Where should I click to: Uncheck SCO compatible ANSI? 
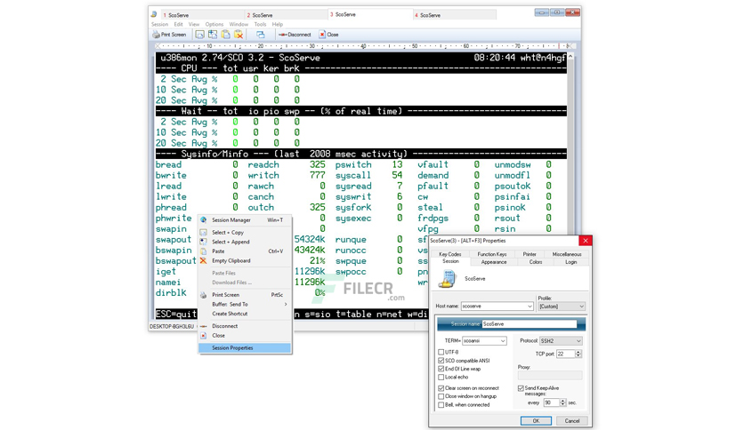pos(441,361)
